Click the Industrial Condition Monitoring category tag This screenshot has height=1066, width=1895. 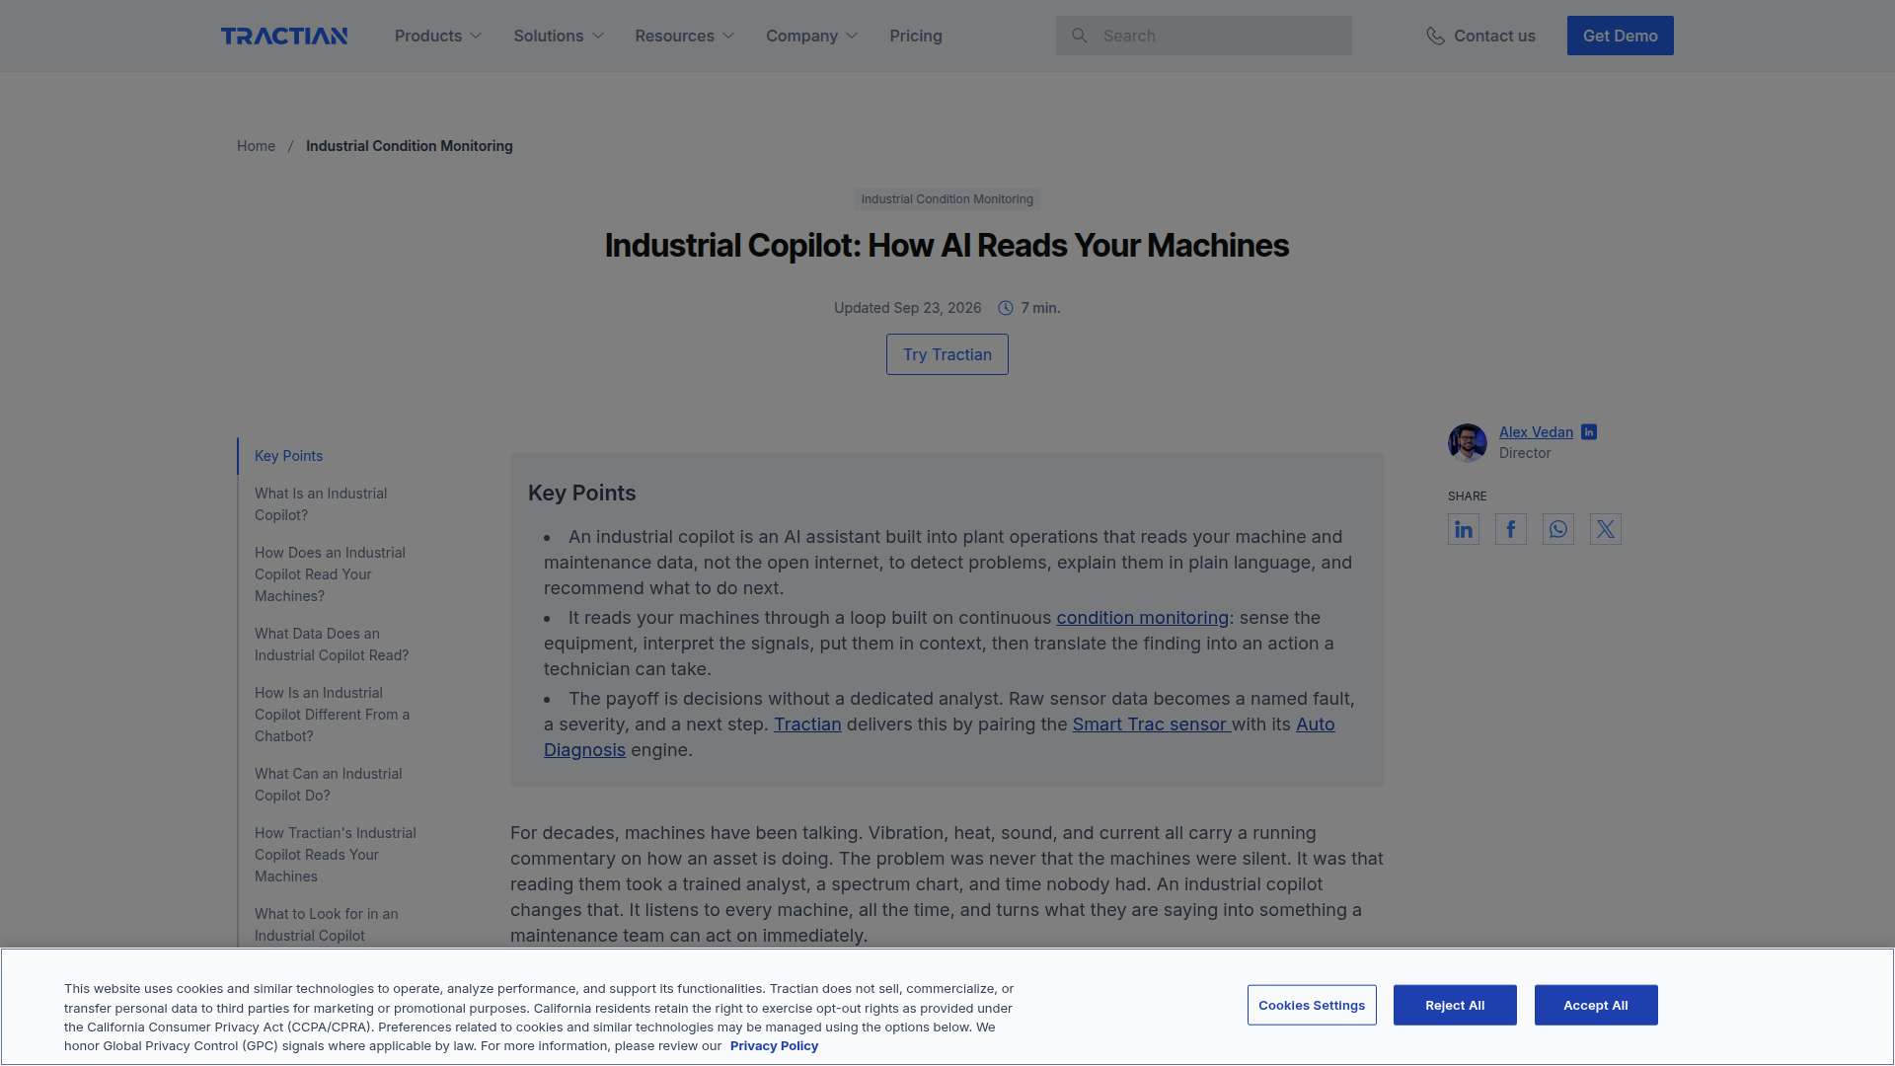[947, 199]
